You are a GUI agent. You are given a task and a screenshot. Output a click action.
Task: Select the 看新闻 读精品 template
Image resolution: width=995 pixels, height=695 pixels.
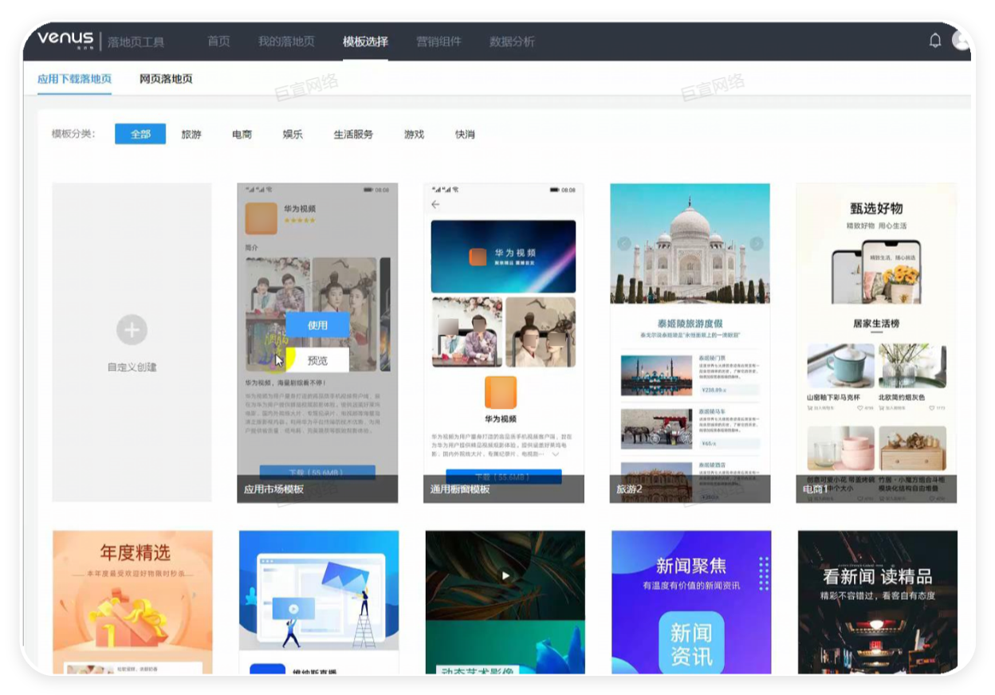[x=878, y=603]
